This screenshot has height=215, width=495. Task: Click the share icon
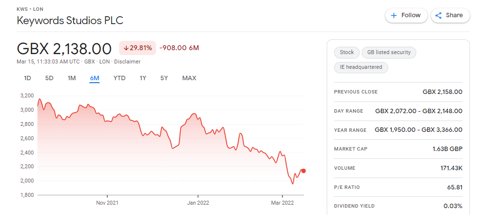(x=438, y=15)
